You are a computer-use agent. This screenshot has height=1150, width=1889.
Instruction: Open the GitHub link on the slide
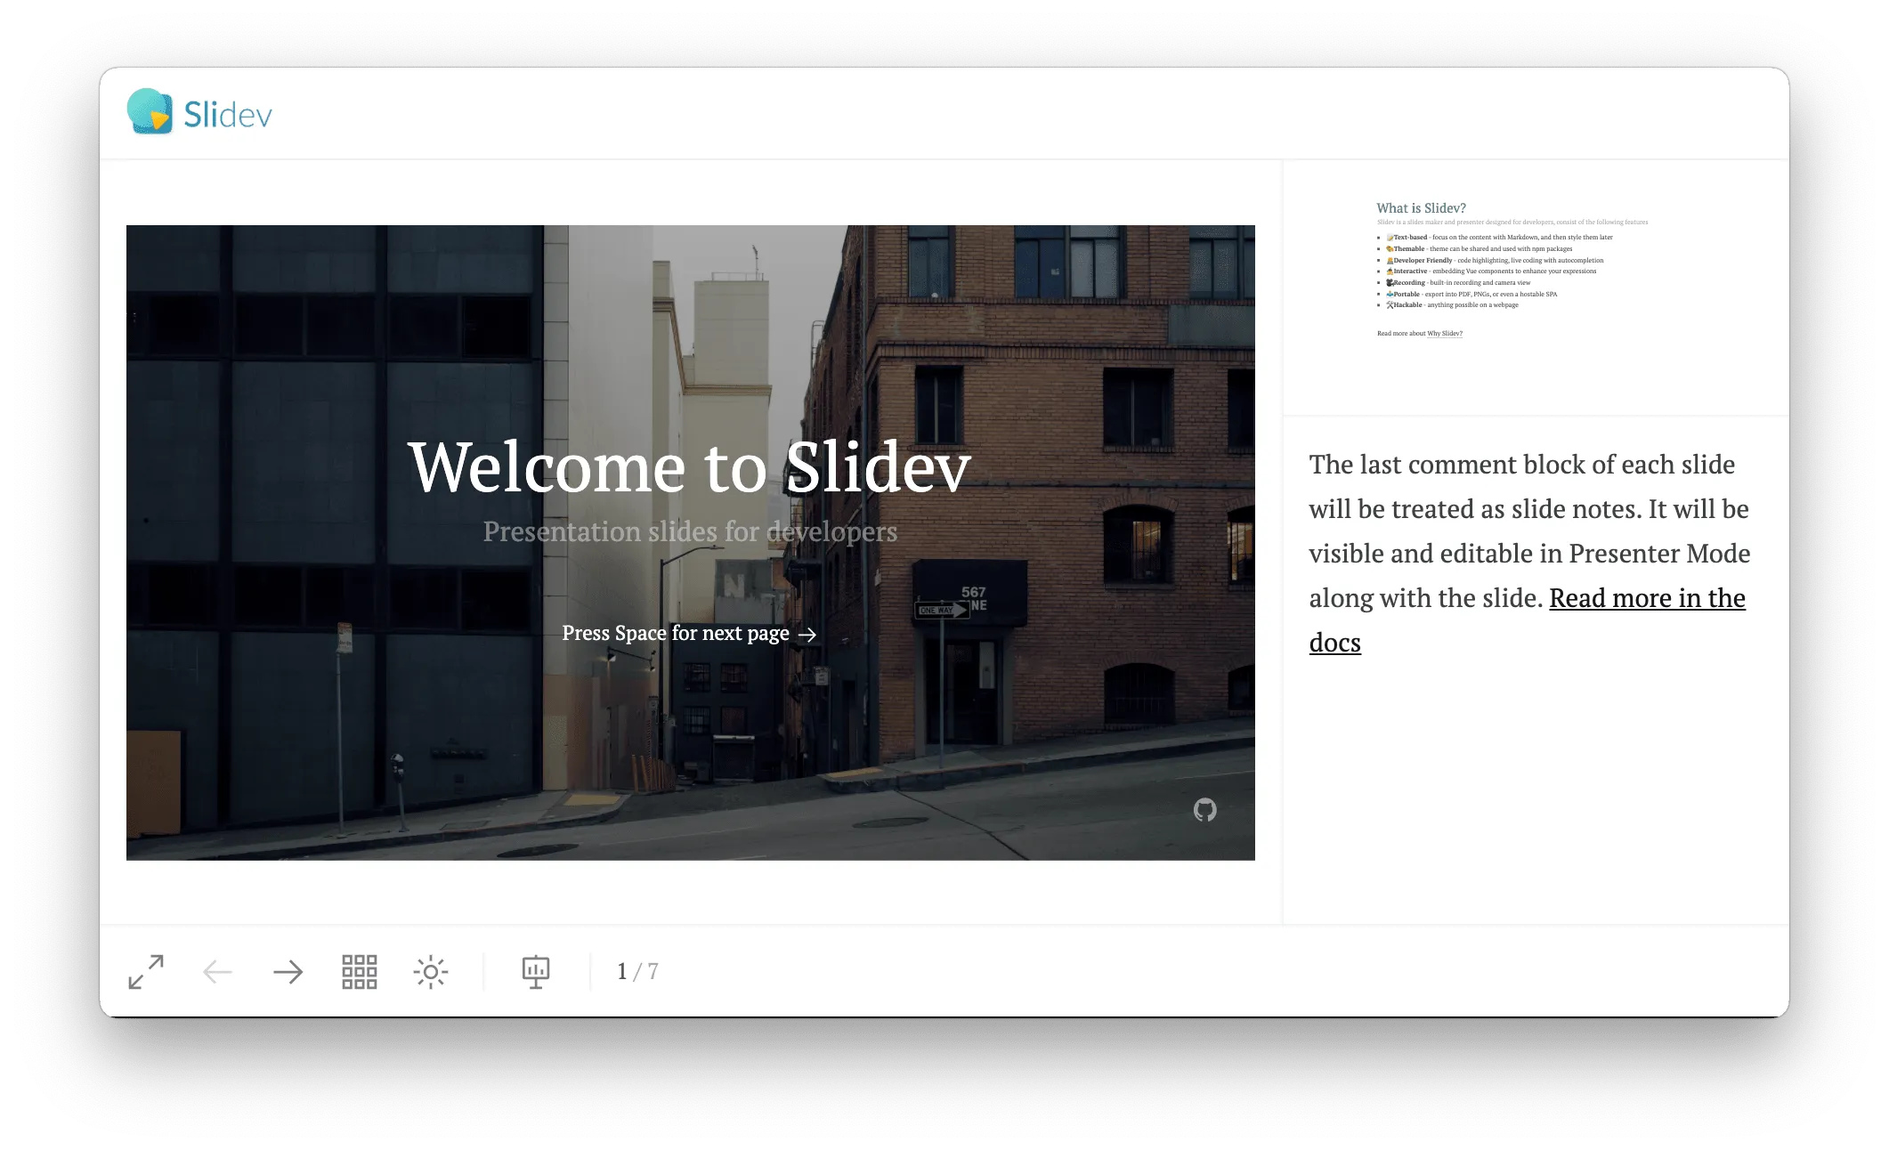(x=1206, y=811)
